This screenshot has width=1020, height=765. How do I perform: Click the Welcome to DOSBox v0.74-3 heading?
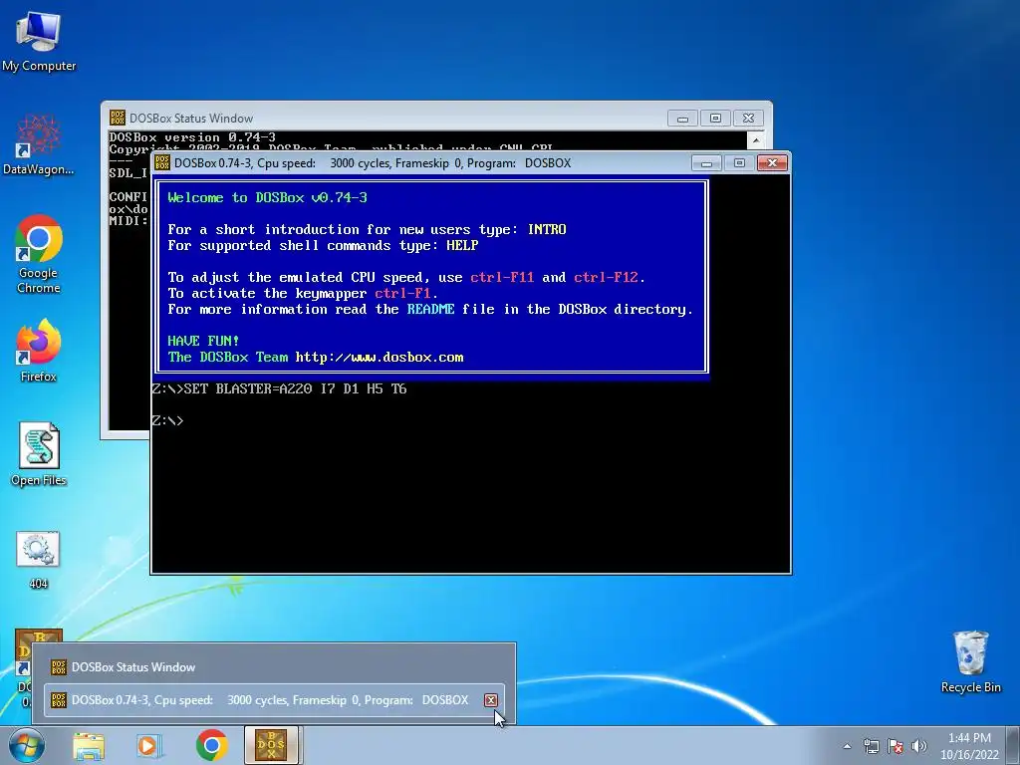click(267, 197)
